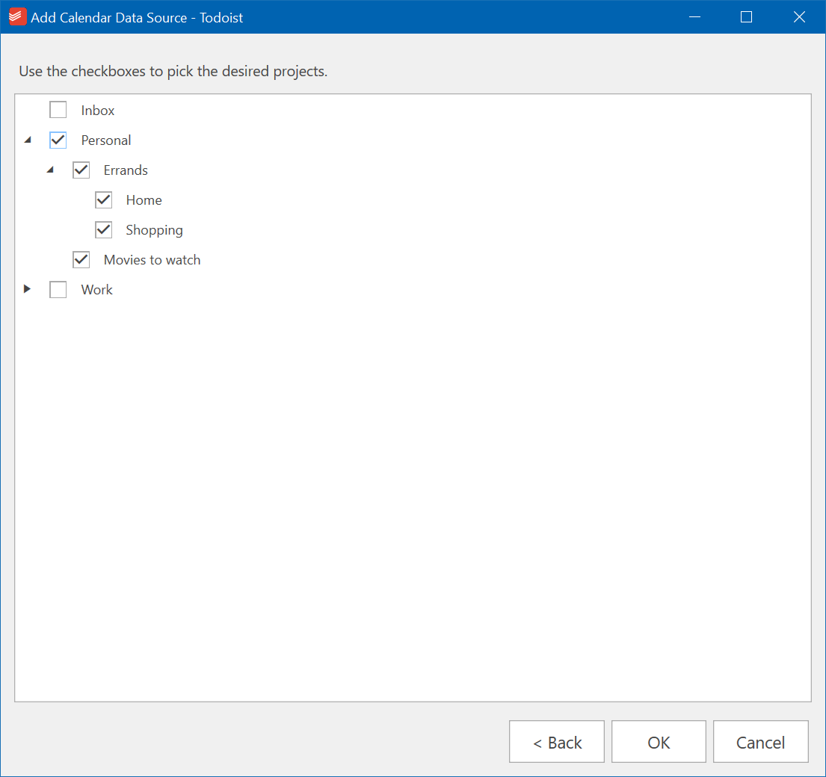
Task: Select the Shopping tree item
Action: 154,231
